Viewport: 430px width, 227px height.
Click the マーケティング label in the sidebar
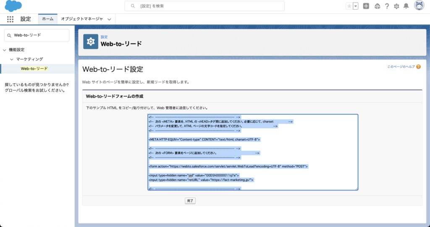pos(30,59)
